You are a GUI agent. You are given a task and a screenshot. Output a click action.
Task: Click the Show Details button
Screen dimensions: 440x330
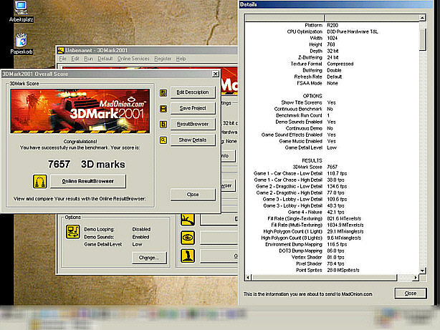coord(193,140)
